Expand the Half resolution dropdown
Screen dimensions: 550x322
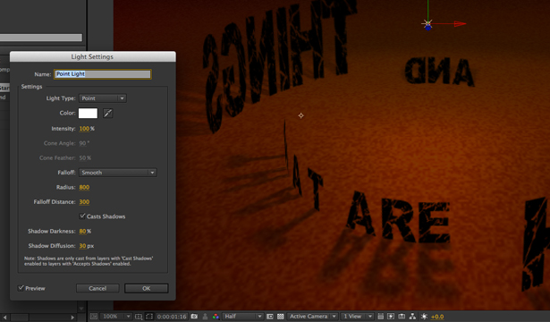(242, 317)
